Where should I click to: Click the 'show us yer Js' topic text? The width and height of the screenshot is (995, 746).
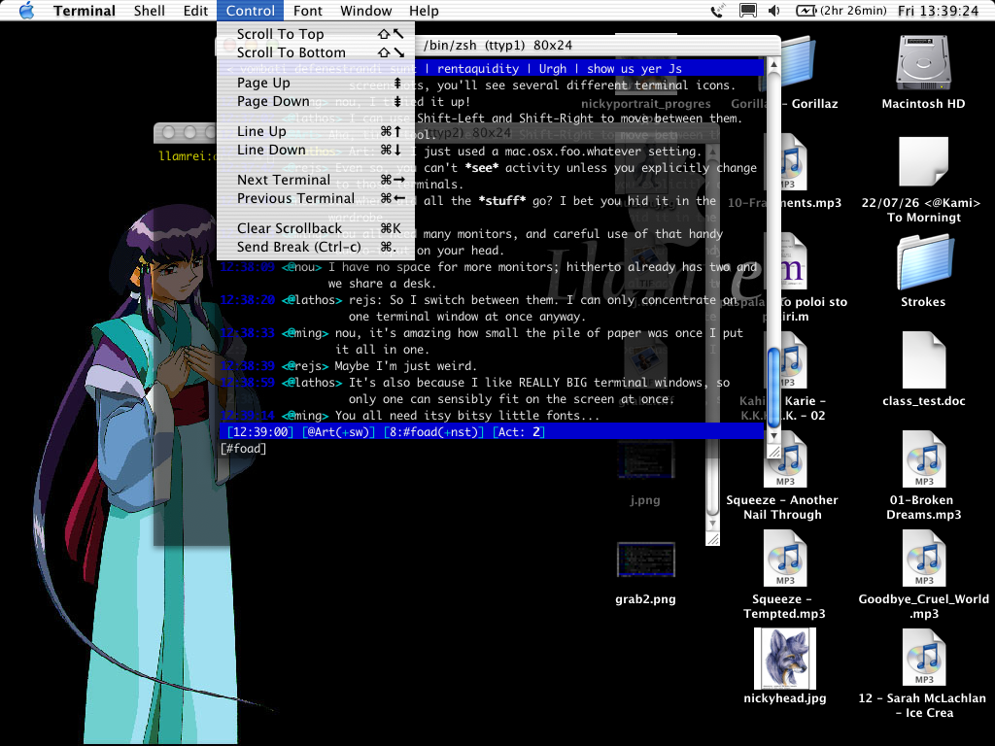coord(634,69)
